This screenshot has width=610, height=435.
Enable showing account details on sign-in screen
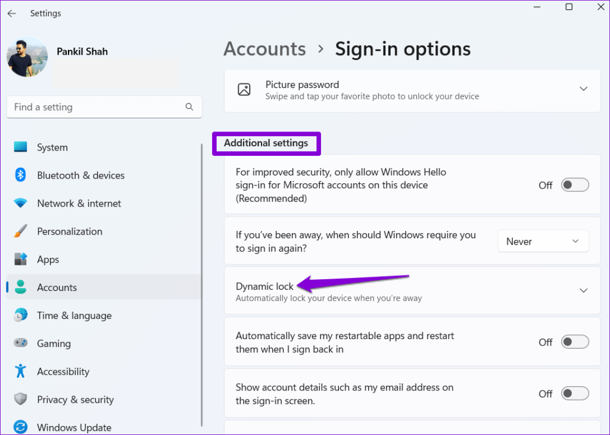click(574, 393)
